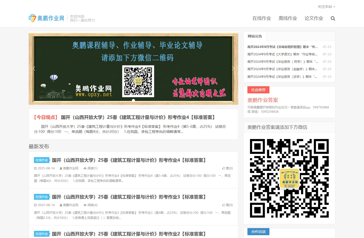
Task: Click the 合作洽谈 blue label
Action: 258,232
